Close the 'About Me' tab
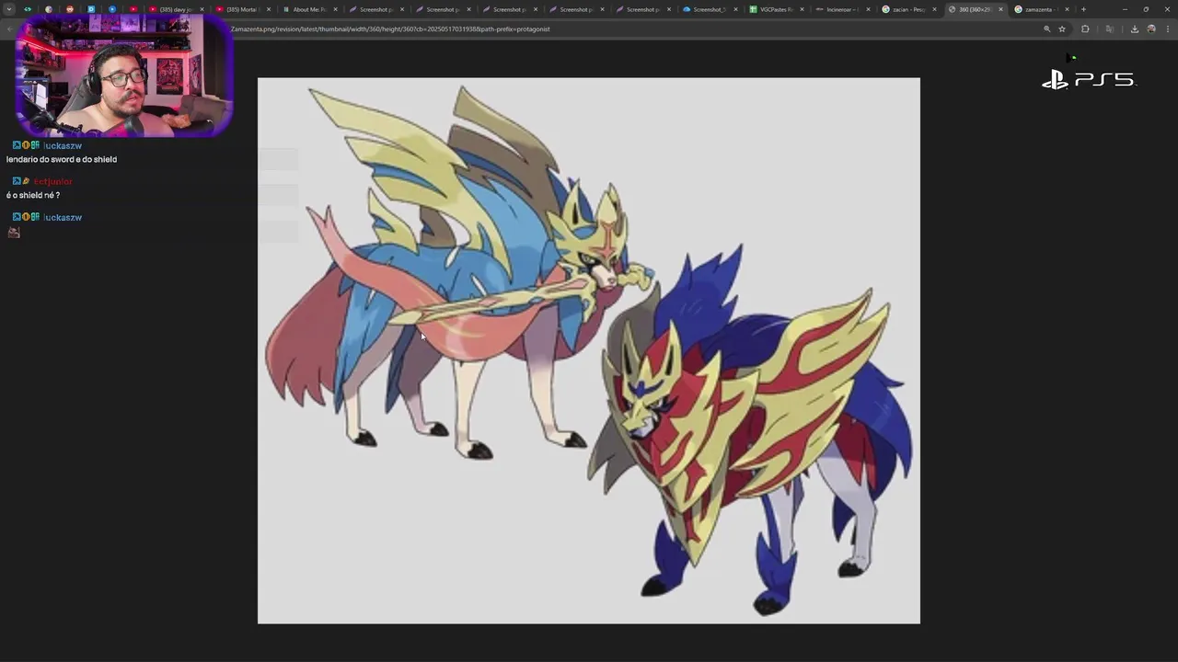This screenshot has width=1178, height=662. pos(335,9)
